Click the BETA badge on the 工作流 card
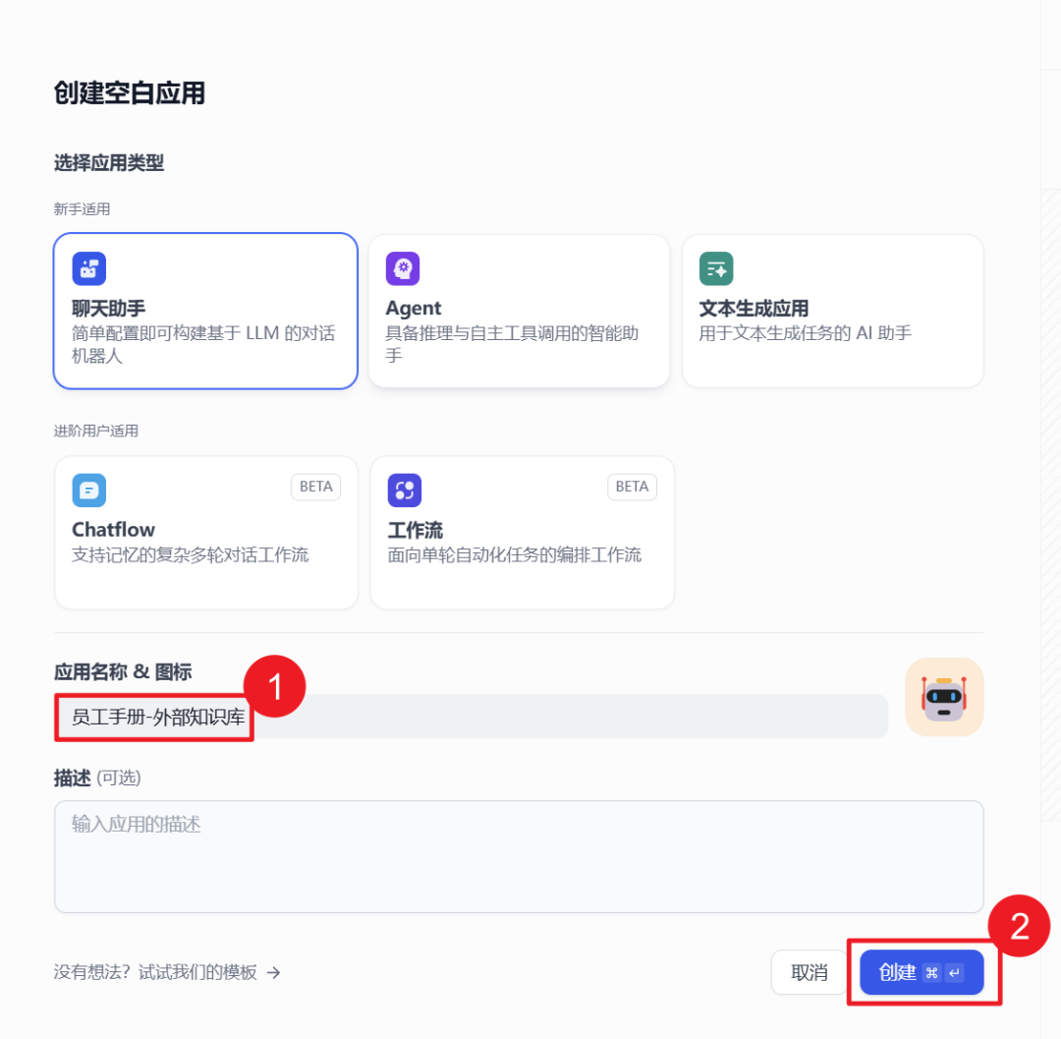Image resolution: width=1061 pixels, height=1039 pixels. [632, 487]
